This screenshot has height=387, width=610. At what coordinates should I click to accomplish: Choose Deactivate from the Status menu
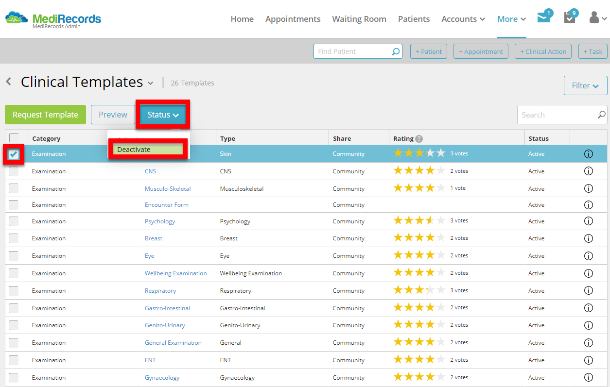tap(148, 150)
